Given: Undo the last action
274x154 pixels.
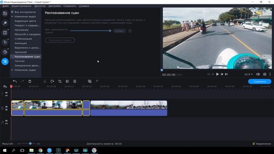Looking at the screenshot, I should tap(15, 81).
